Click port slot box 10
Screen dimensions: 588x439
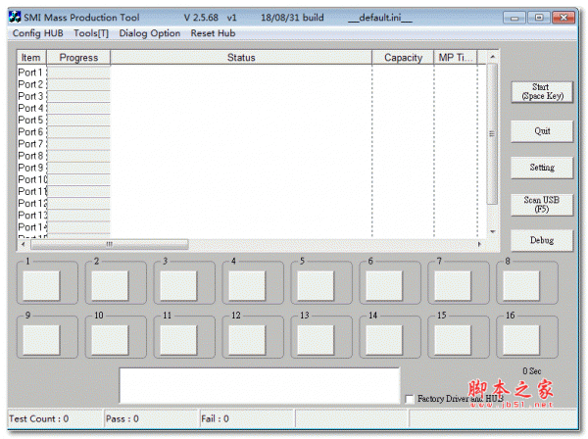click(x=110, y=340)
